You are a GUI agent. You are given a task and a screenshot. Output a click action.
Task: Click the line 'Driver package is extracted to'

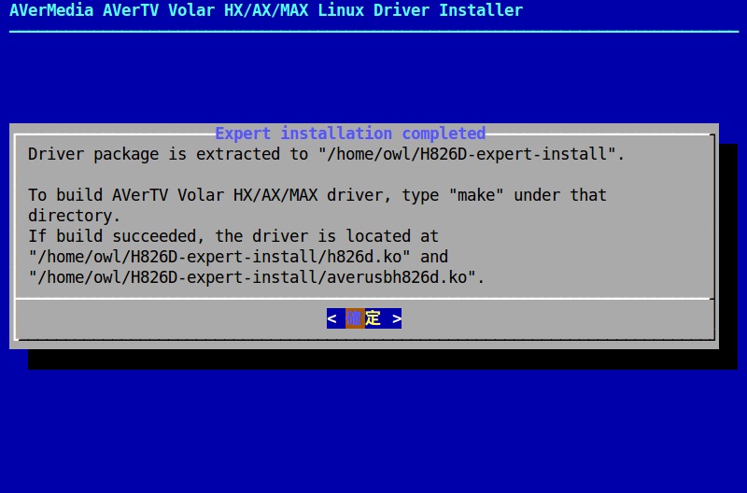pos(326,154)
